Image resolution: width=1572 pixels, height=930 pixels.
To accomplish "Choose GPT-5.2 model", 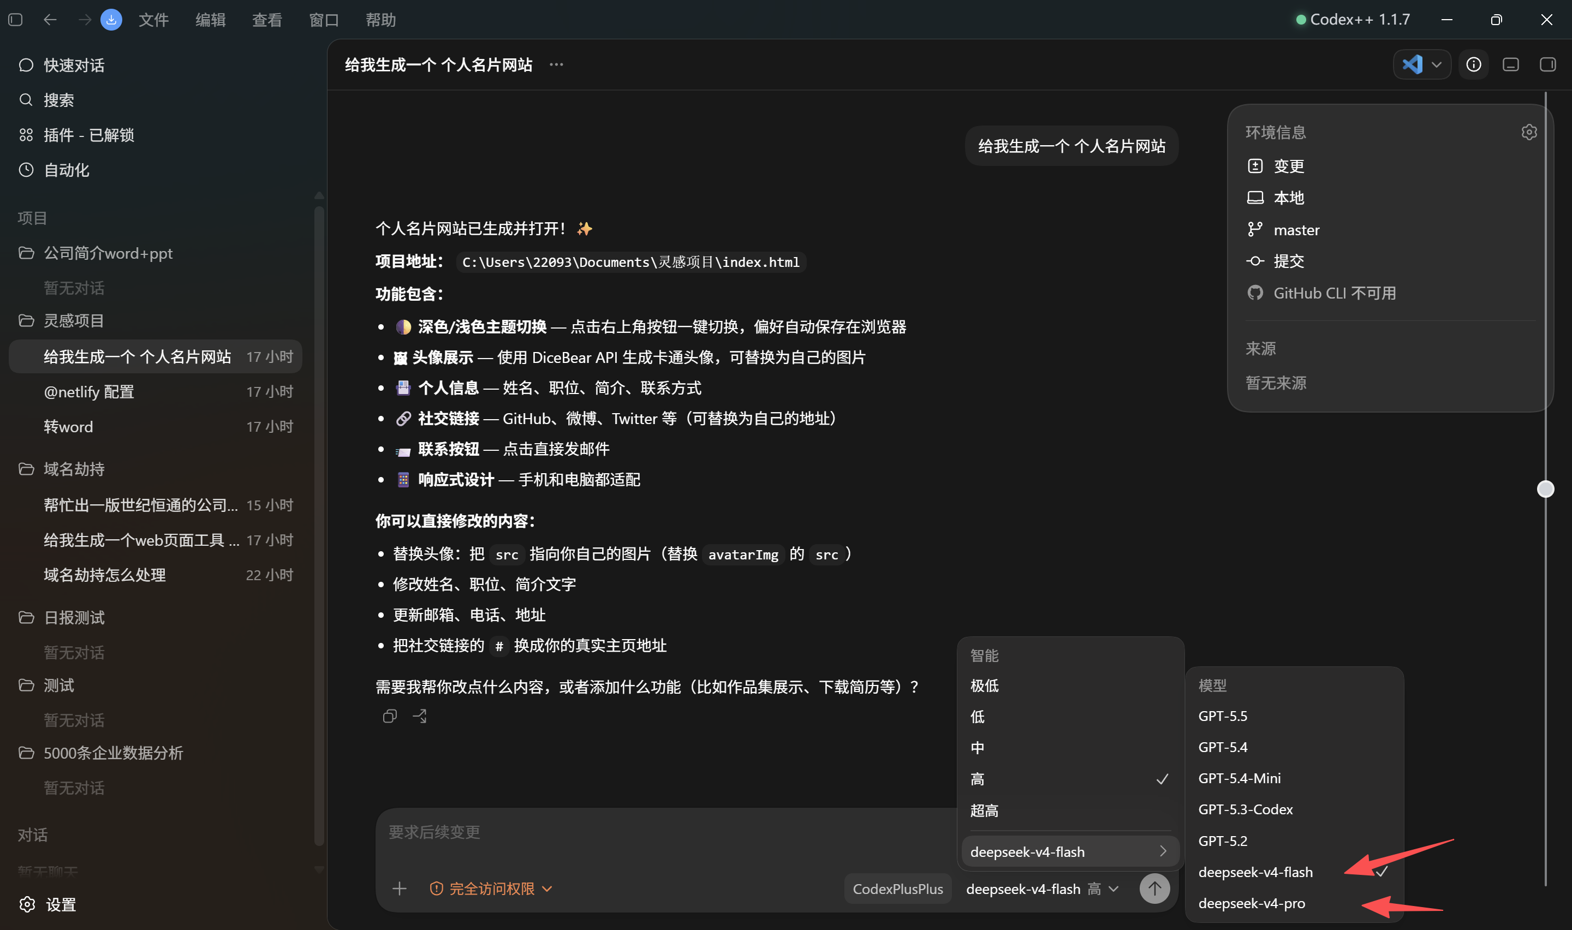I will 1294,841.
